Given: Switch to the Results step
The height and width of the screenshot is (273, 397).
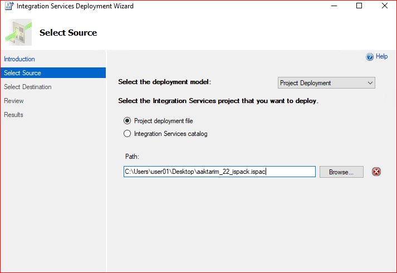Looking at the screenshot, I should 14,115.
